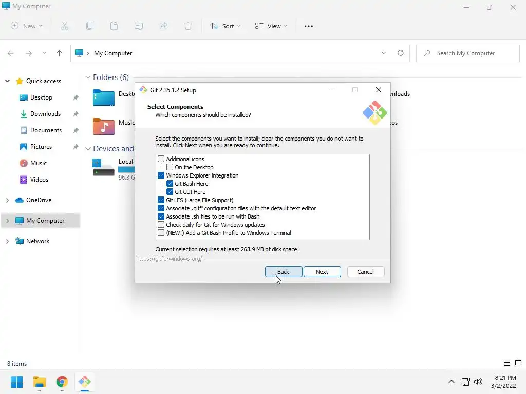
Task: Click the Share icon in Explorer toolbar
Action: 163,26
